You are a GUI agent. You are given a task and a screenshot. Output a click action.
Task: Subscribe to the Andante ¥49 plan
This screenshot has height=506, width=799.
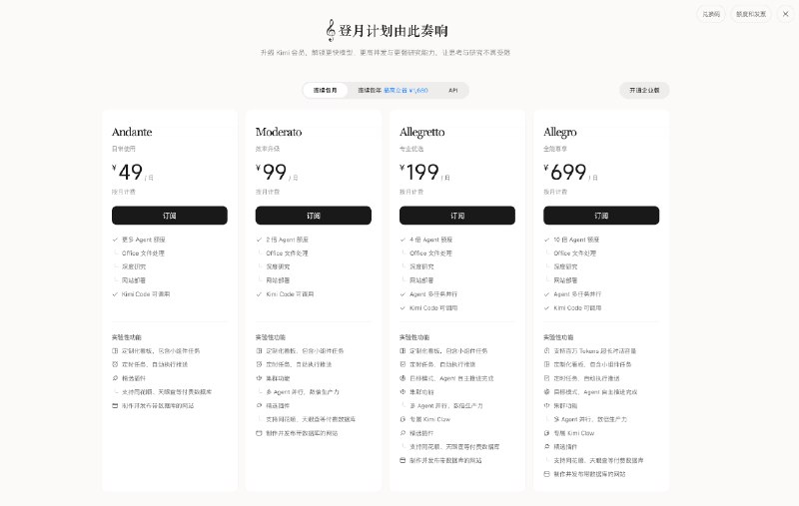pyautogui.click(x=170, y=216)
